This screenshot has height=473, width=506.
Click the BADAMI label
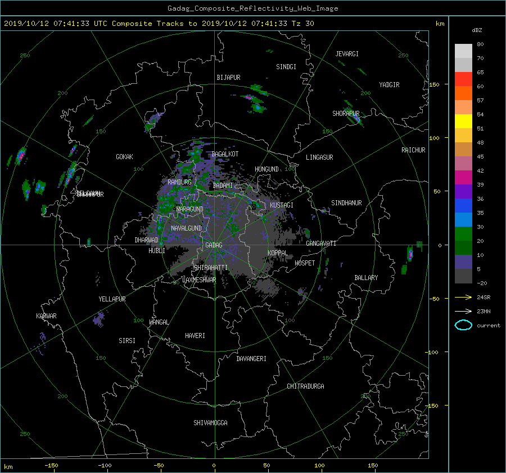click(223, 186)
